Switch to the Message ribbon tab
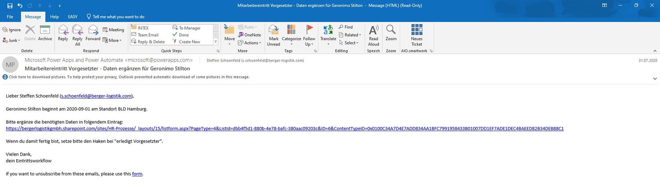Image resolution: width=660 pixels, height=186 pixels. coord(33,17)
